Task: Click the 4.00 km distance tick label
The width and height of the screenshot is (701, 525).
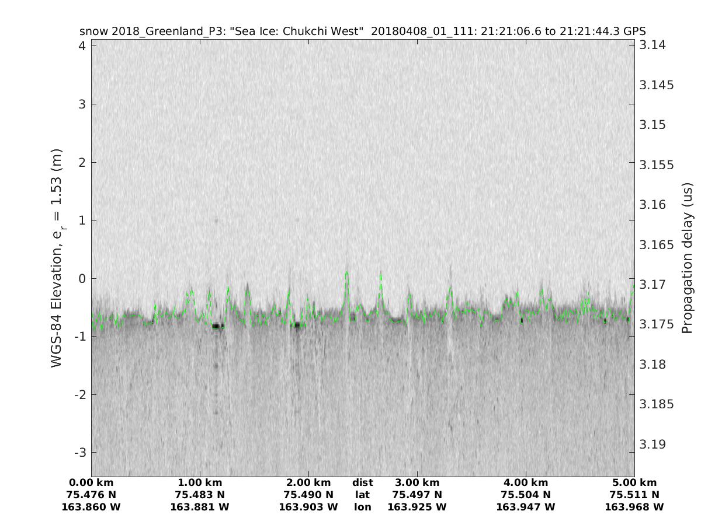Action: 526,482
